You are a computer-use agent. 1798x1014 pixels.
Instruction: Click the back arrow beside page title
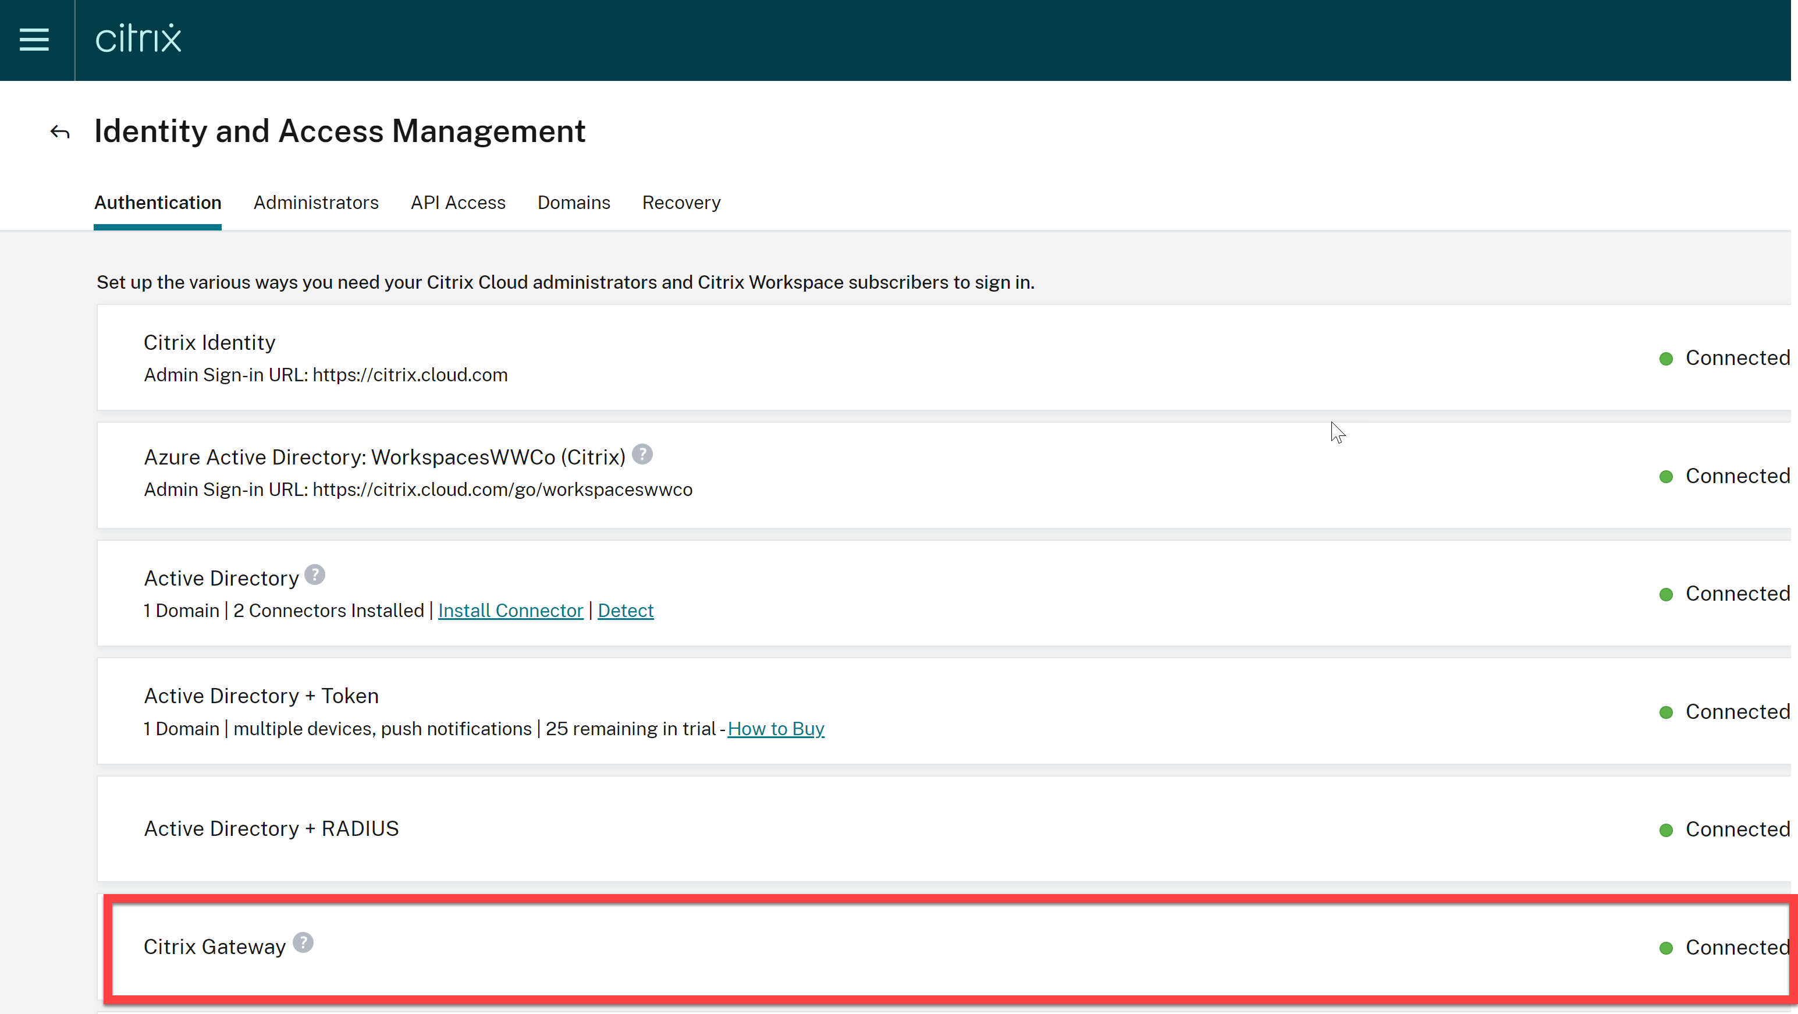[x=60, y=132]
